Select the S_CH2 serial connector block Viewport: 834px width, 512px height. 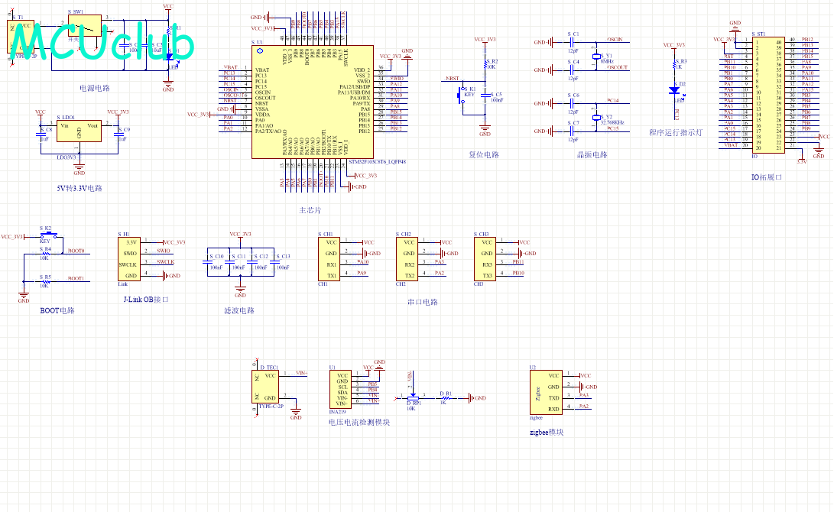coord(407,259)
